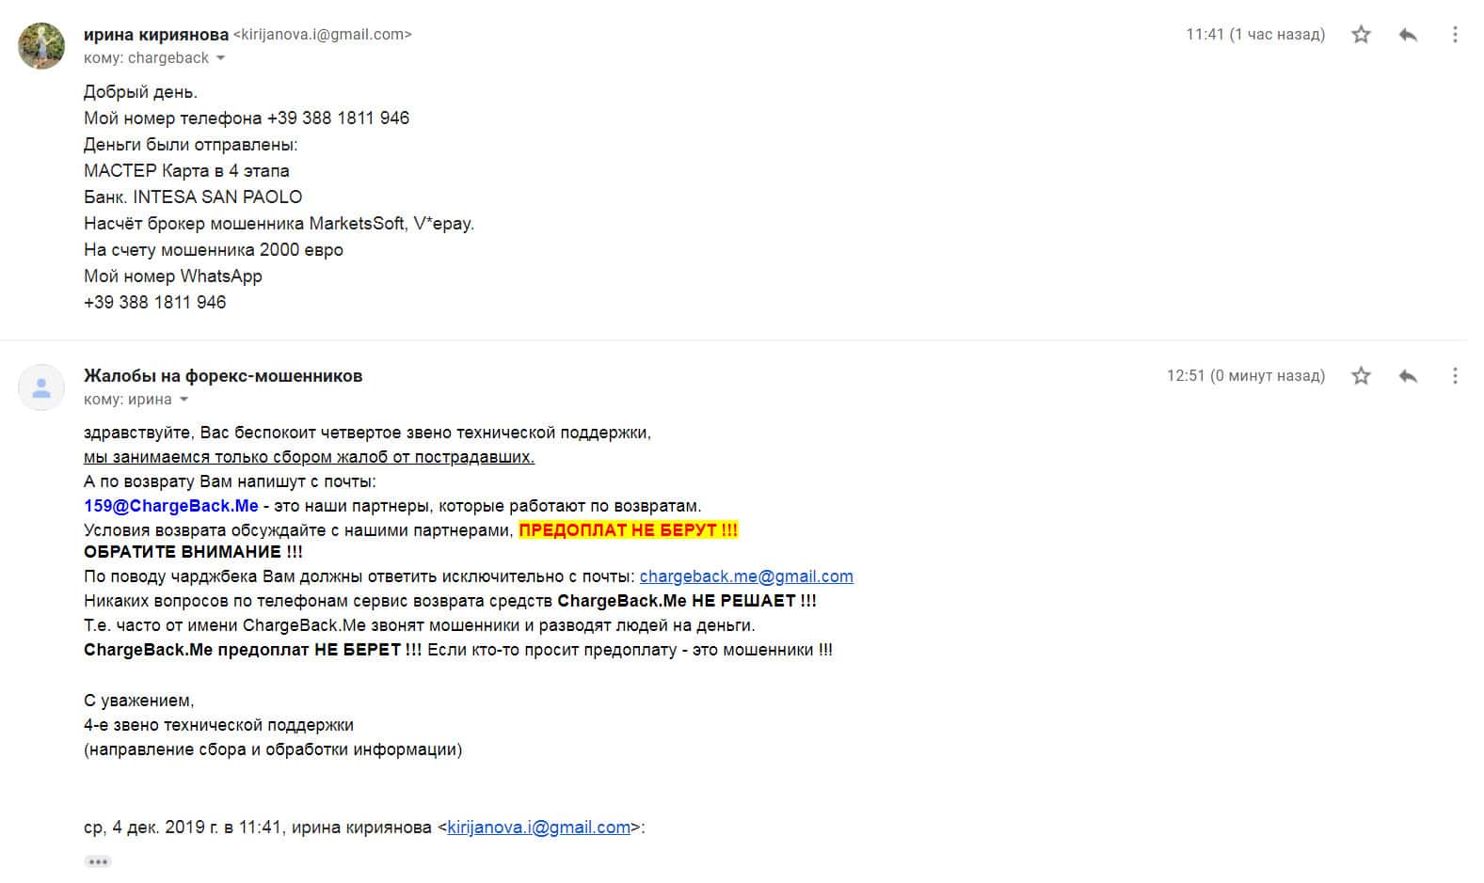Reply to ирина кириянова's message

click(x=1408, y=35)
